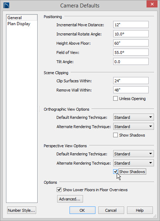160x221 pixels.
Task: Confirm settings with OK button
Action: click(82, 210)
